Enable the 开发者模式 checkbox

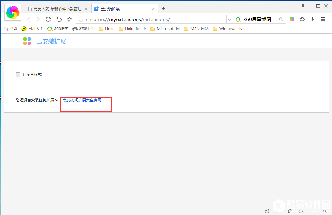tap(18, 75)
